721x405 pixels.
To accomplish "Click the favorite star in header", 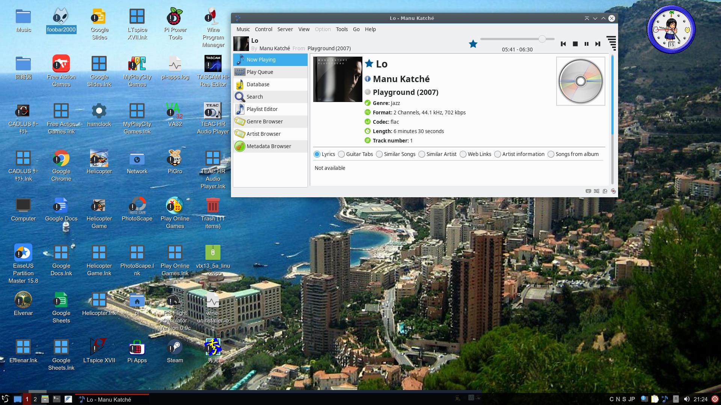I will pos(473,44).
